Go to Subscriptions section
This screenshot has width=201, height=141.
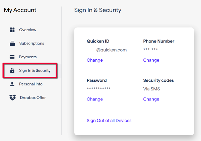(31, 44)
